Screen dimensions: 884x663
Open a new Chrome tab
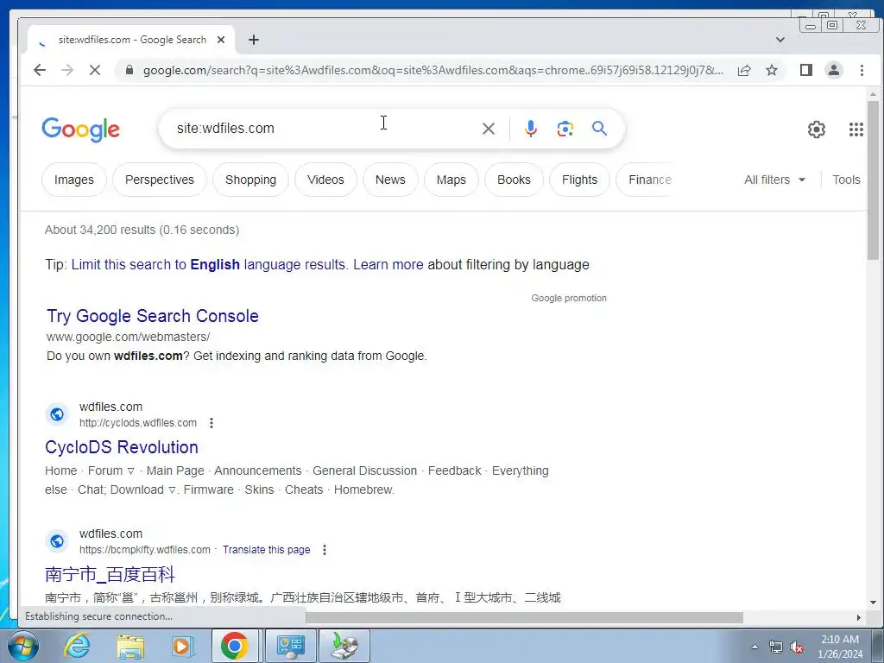[x=254, y=40]
